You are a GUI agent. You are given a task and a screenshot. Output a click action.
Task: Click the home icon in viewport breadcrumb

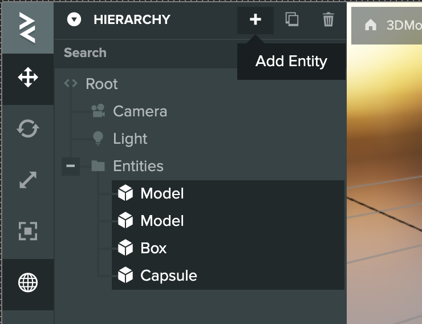tap(371, 26)
